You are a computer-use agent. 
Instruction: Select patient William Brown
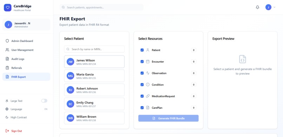tap(94, 118)
